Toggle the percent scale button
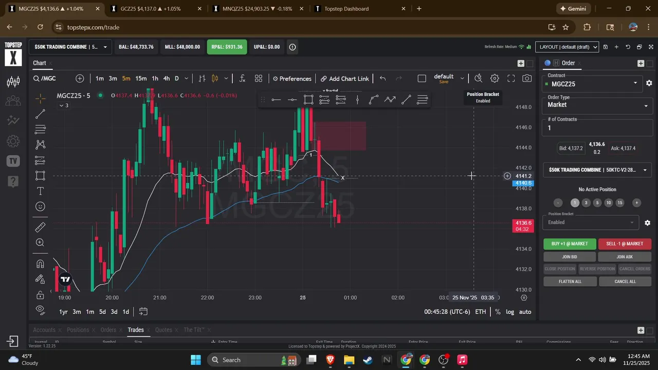The height and width of the screenshot is (370, 658). click(x=498, y=312)
